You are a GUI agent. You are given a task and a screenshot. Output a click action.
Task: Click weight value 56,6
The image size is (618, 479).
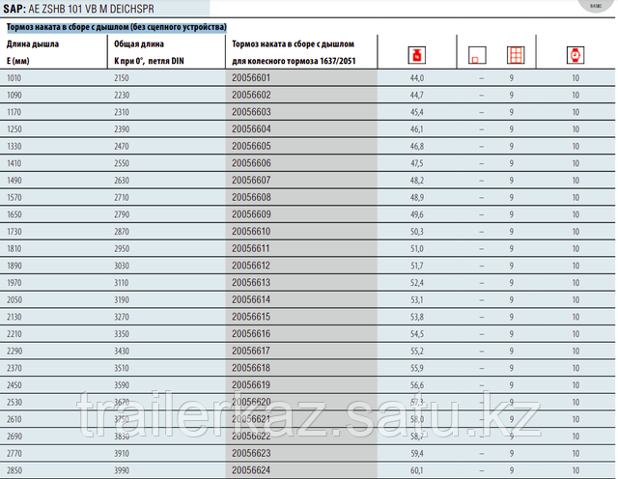416,385
